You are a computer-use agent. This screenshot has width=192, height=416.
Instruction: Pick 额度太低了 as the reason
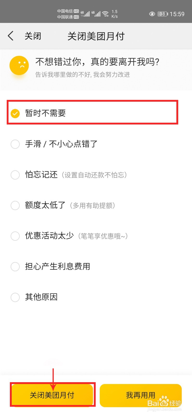[x=15, y=206]
